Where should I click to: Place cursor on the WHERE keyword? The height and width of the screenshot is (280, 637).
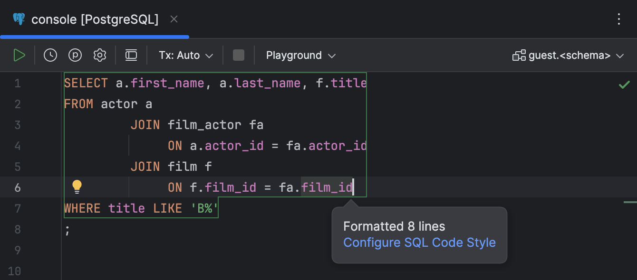pos(82,208)
